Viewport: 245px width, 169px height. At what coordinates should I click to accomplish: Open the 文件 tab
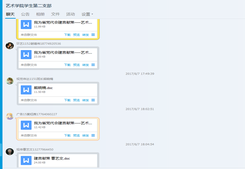(55, 14)
